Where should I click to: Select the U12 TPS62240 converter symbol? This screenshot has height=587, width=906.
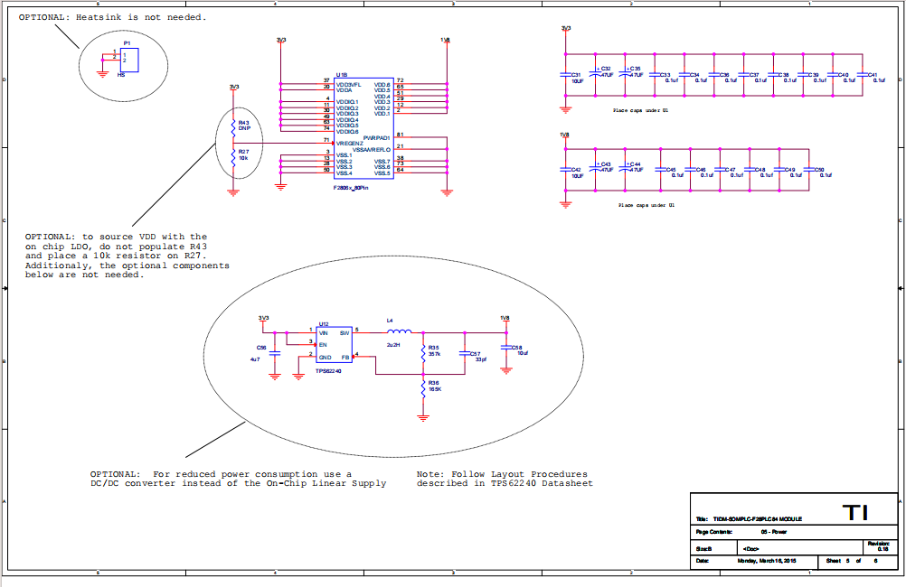[334, 345]
